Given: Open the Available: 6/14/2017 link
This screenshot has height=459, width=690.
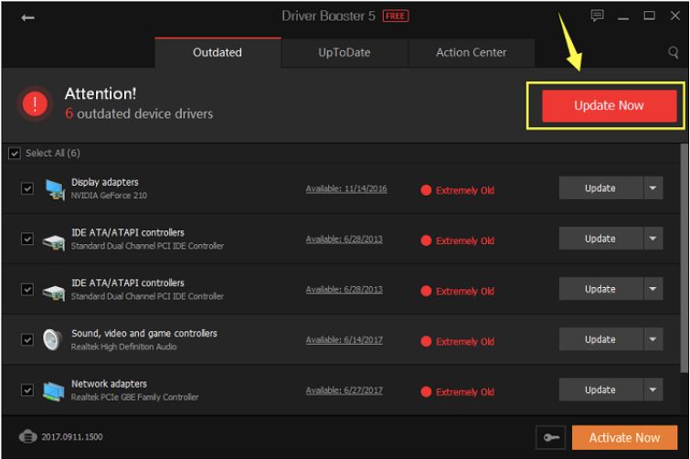Looking at the screenshot, I should pos(345,340).
